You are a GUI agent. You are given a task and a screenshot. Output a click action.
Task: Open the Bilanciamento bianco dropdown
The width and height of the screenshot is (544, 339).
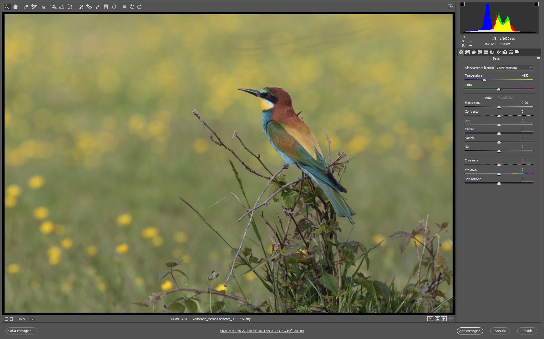point(514,68)
